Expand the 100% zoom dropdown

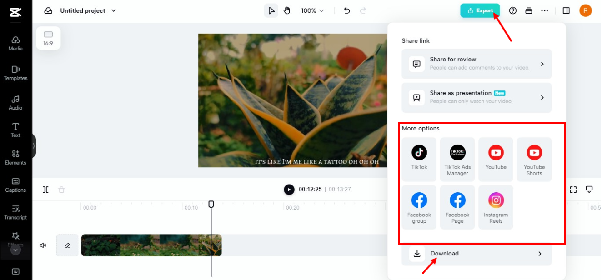point(312,10)
